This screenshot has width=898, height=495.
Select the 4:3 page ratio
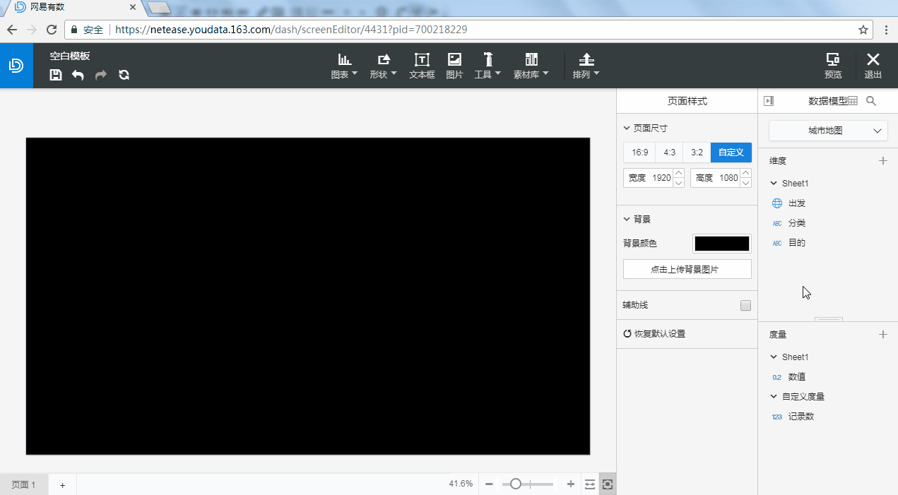click(x=669, y=153)
